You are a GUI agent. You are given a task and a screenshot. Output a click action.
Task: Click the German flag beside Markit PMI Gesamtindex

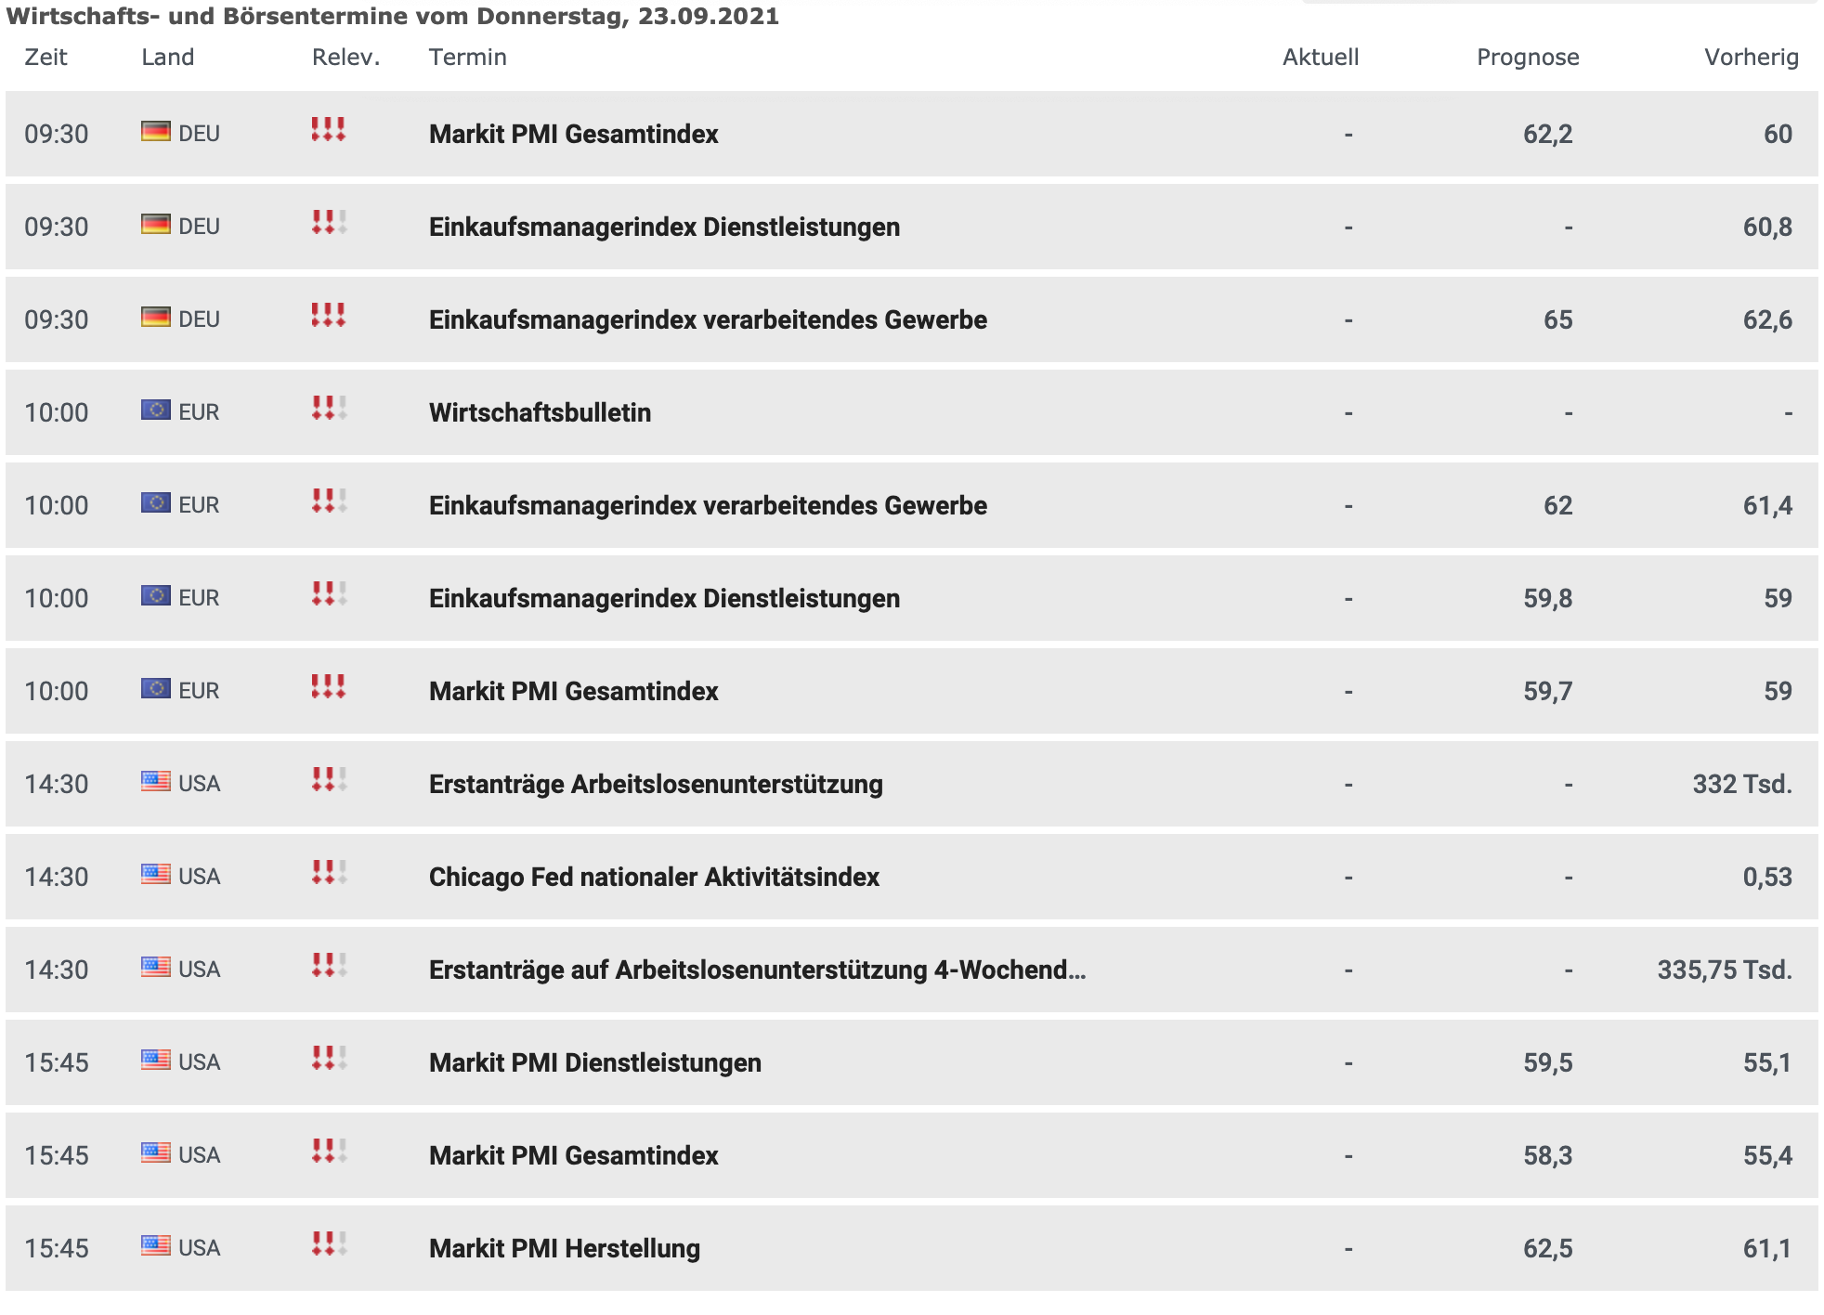tap(156, 132)
